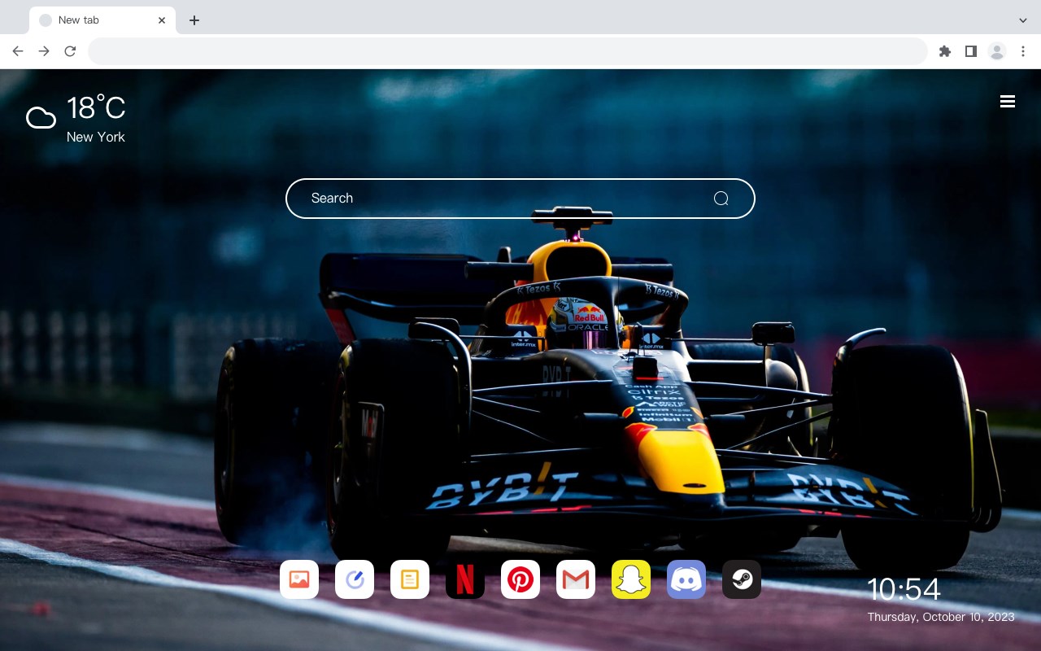Click the New York location label
This screenshot has height=651, width=1041.
tap(96, 137)
